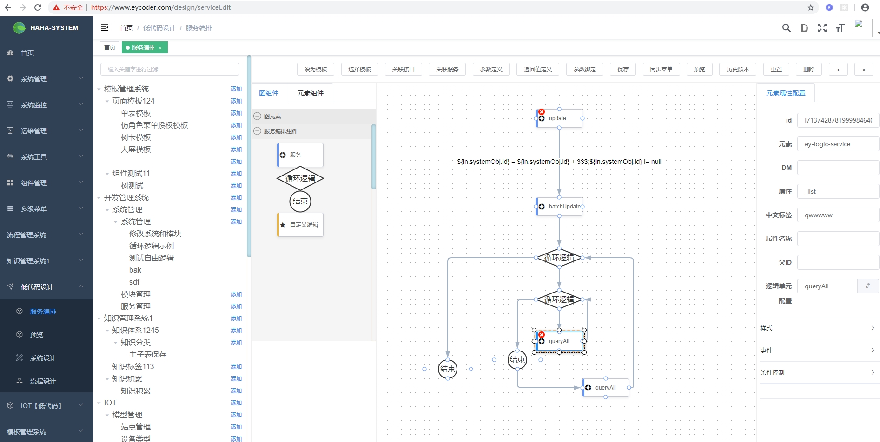Click the tree panel vertical scrollbar
This screenshot has height=442, width=880.
[249, 156]
